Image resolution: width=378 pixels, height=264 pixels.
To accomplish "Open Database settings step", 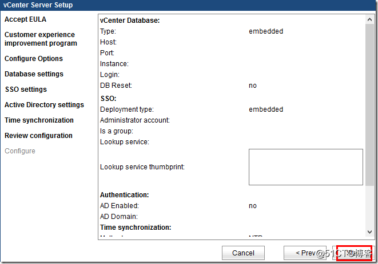I will click(34, 74).
